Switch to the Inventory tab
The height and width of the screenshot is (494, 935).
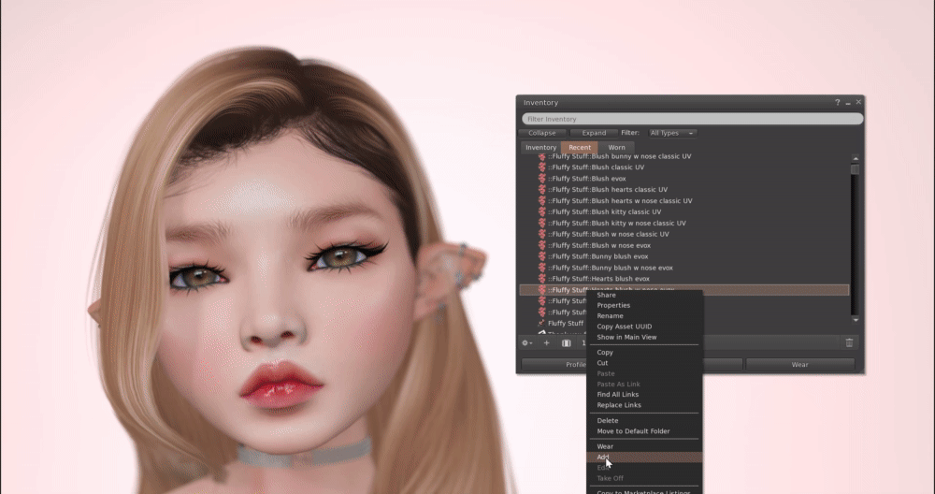click(540, 148)
